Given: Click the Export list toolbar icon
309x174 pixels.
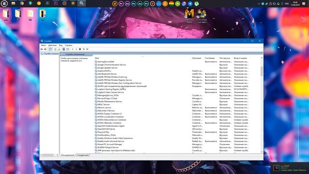Looking at the screenshot, I should tap(59, 49).
